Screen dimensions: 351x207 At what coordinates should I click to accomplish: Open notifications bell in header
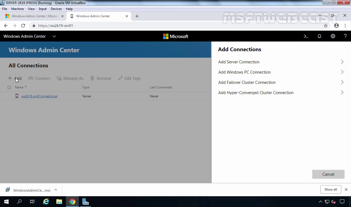pyautogui.click(x=320, y=36)
